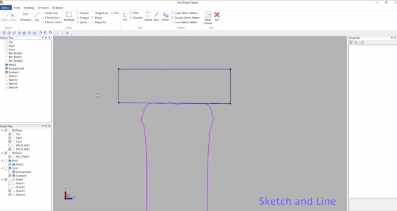Choose the Ellipse tool
397x211 pixels.
pyautogui.click(x=97, y=18)
